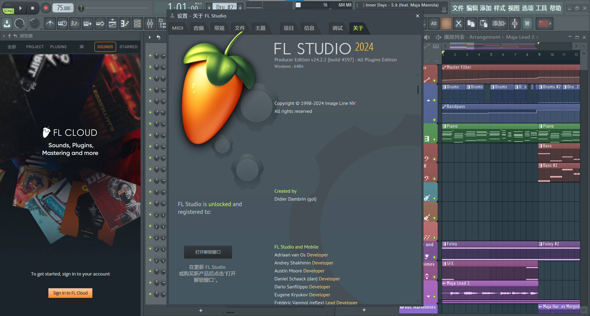Switch to the 主题 theme settings tab

pos(261,28)
